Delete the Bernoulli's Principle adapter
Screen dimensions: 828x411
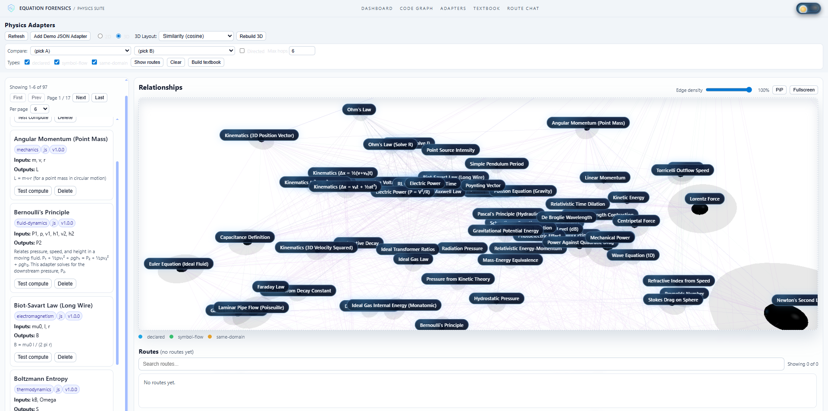pos(65,284)
